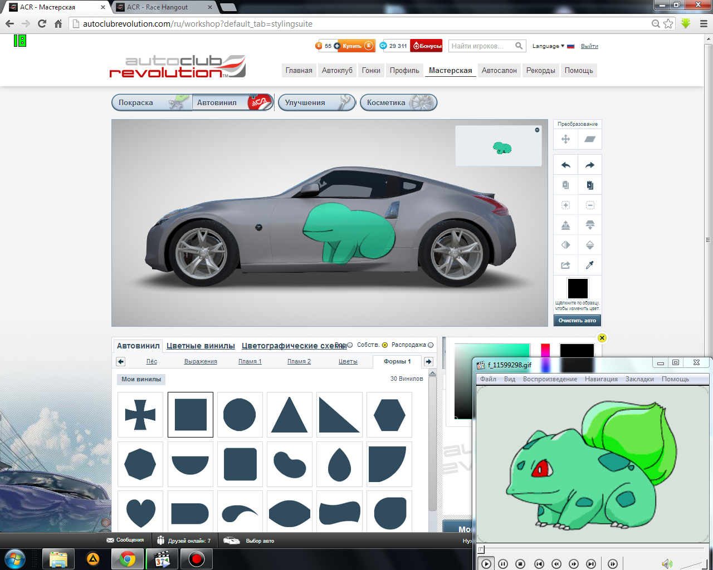The image size is (713, 570).
Task: Open the Воспроизведение menu in GIF player
Action: (550, 379)
